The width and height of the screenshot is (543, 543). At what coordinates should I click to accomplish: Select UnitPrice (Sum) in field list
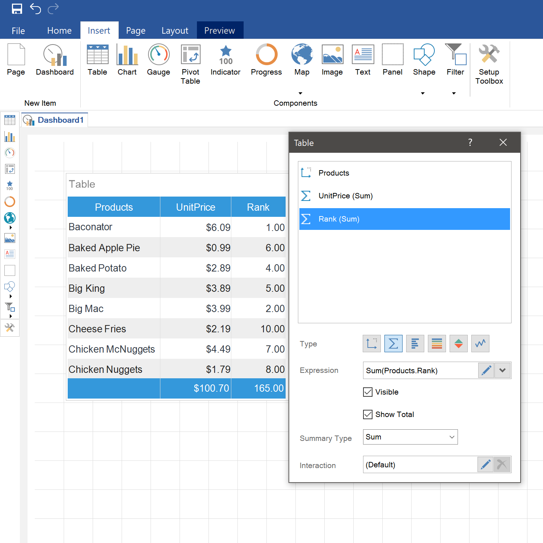[405, 196]
